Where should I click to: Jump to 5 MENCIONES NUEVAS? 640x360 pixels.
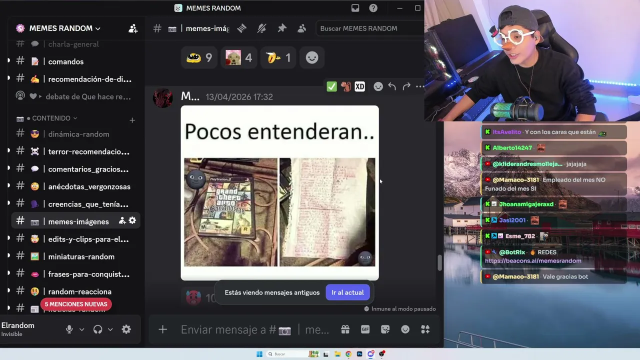pos(76,304)
